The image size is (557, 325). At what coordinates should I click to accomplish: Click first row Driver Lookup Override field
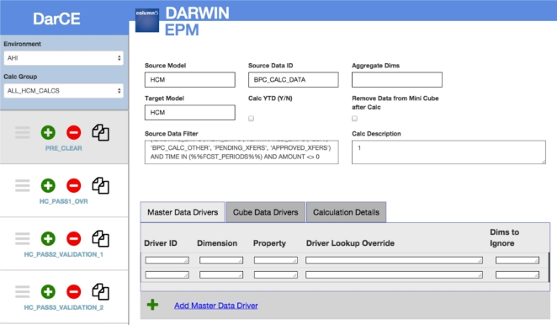click(394, 260)
